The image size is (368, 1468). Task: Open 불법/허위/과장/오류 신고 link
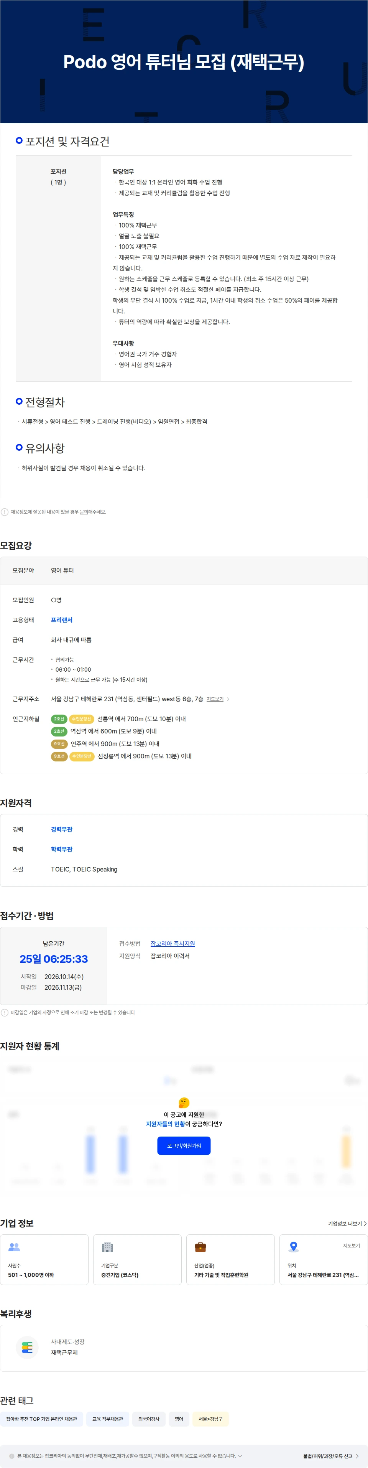tap(327, 1455)
